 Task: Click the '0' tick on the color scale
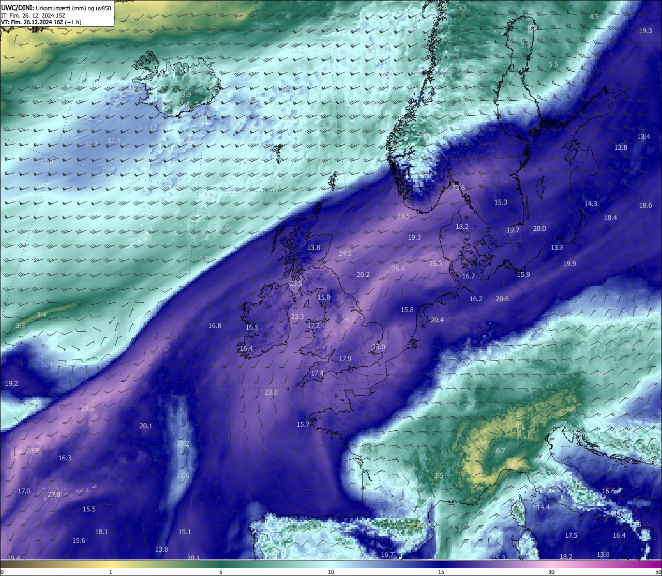[x=2, y=572]
